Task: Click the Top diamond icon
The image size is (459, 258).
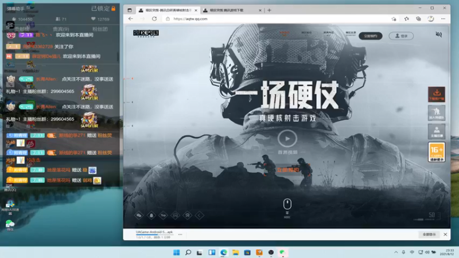Action: coord(164,216)
